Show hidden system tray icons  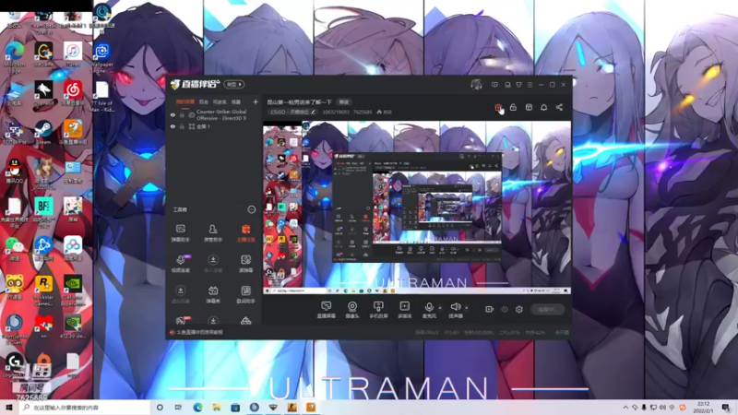click(x=625, y=408)
